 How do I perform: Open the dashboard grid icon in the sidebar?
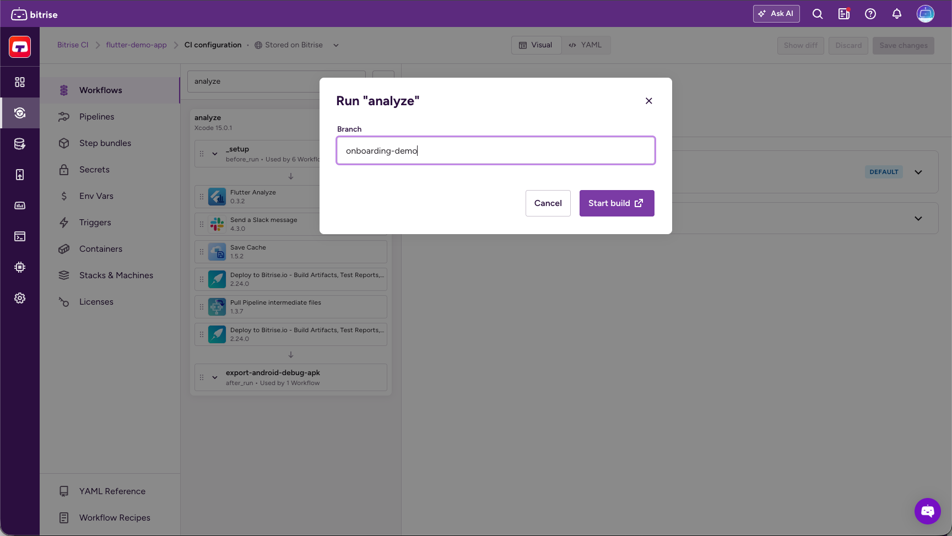point(20,82)
